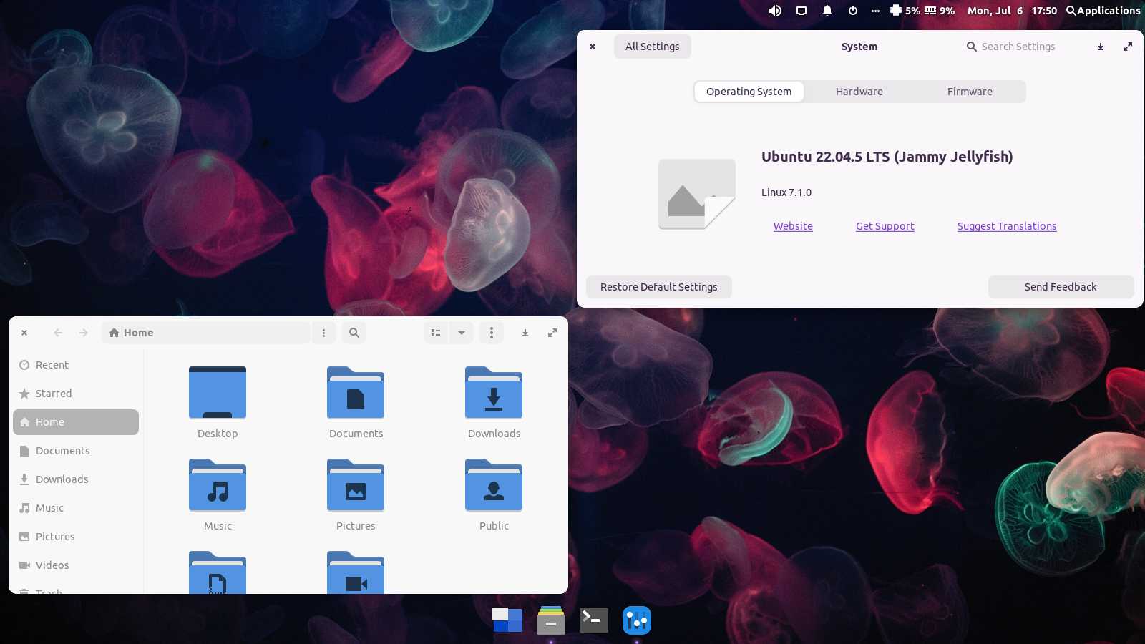Click the memory usage indicator showing 9%

point(940,11)
